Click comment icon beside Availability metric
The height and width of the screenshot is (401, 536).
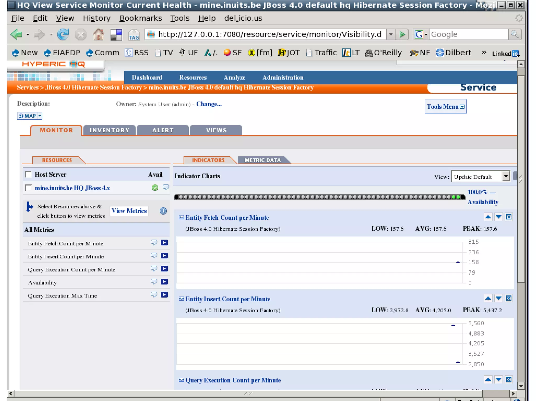tap(154, 282)
